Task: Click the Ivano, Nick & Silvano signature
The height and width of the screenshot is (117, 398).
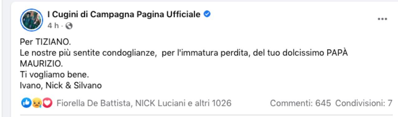Action: pyautogui.click(x=61, y=85)
